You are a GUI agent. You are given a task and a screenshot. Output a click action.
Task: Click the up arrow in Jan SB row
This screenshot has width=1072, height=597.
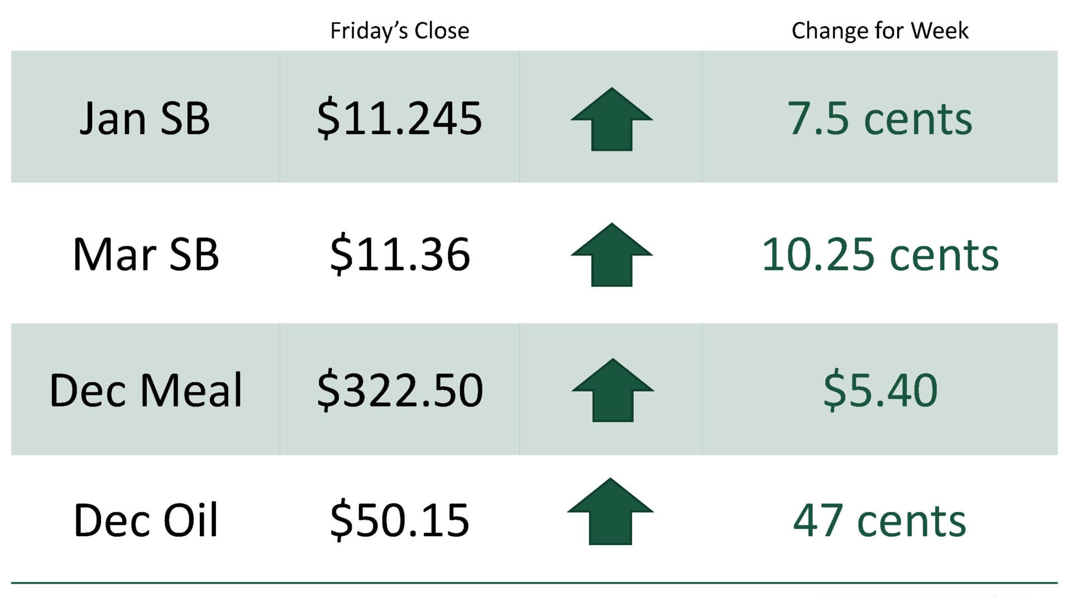click(x=611, y=119)
